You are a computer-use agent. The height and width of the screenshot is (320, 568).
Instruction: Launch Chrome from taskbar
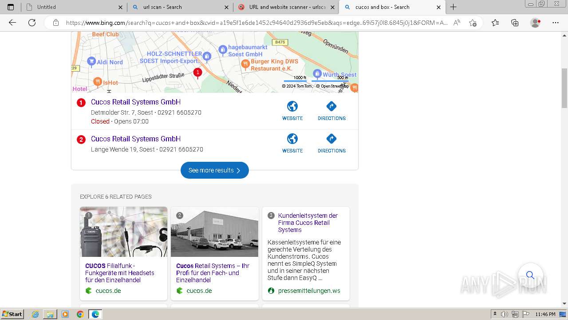tap(80, 314)
